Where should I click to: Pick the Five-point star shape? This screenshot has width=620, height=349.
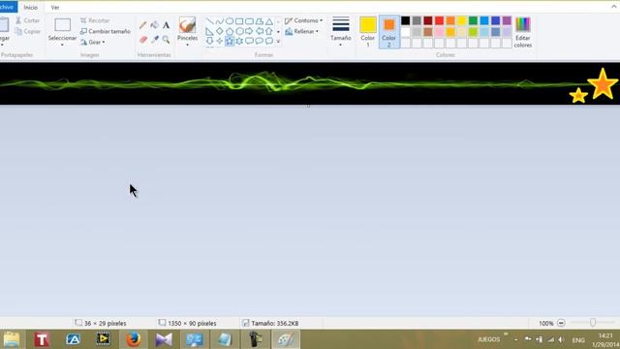[230, 41]
